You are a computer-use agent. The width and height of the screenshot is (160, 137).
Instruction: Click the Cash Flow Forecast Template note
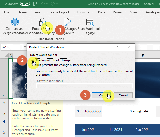point(37,119)
